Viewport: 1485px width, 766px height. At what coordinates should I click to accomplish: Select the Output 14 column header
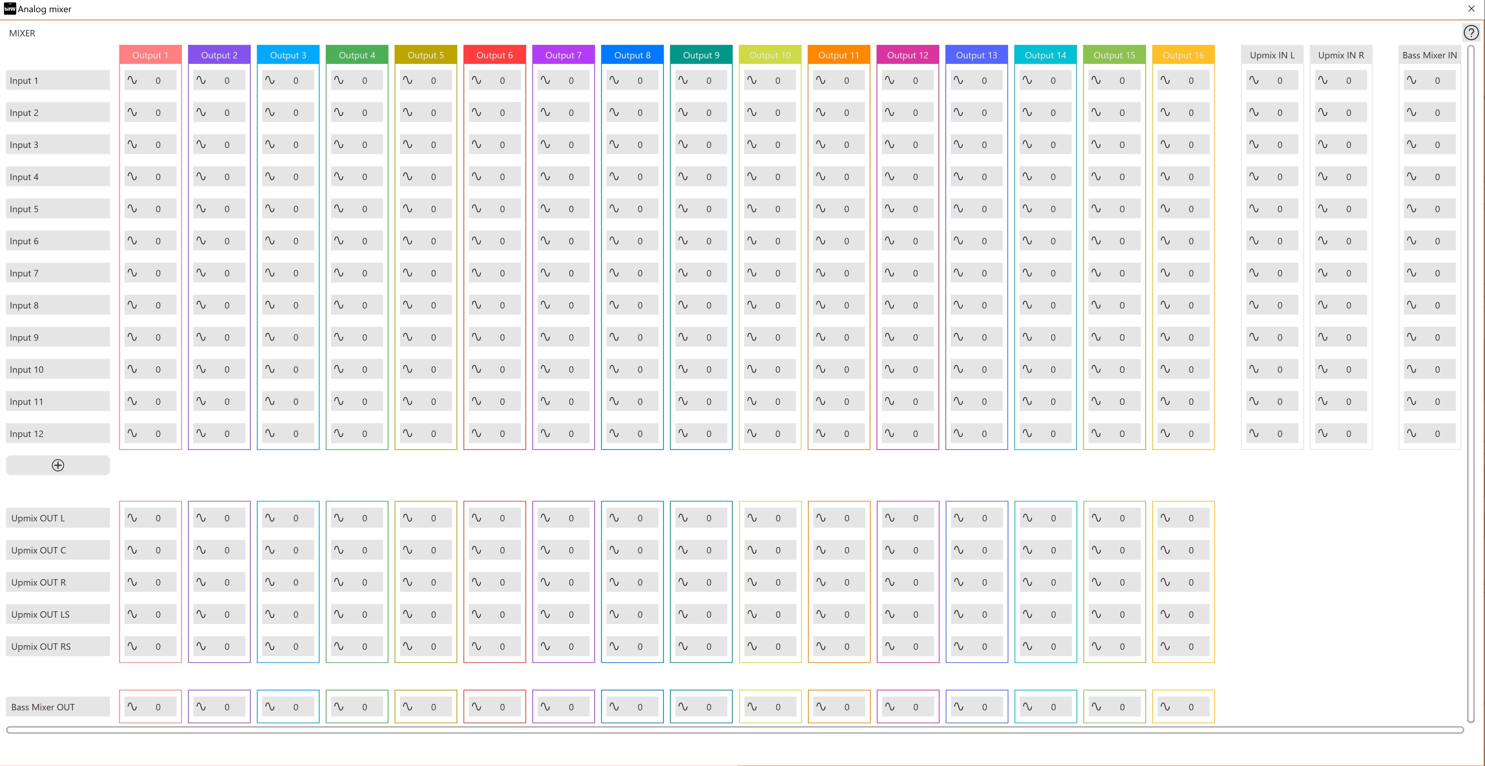coord(1045,55)
